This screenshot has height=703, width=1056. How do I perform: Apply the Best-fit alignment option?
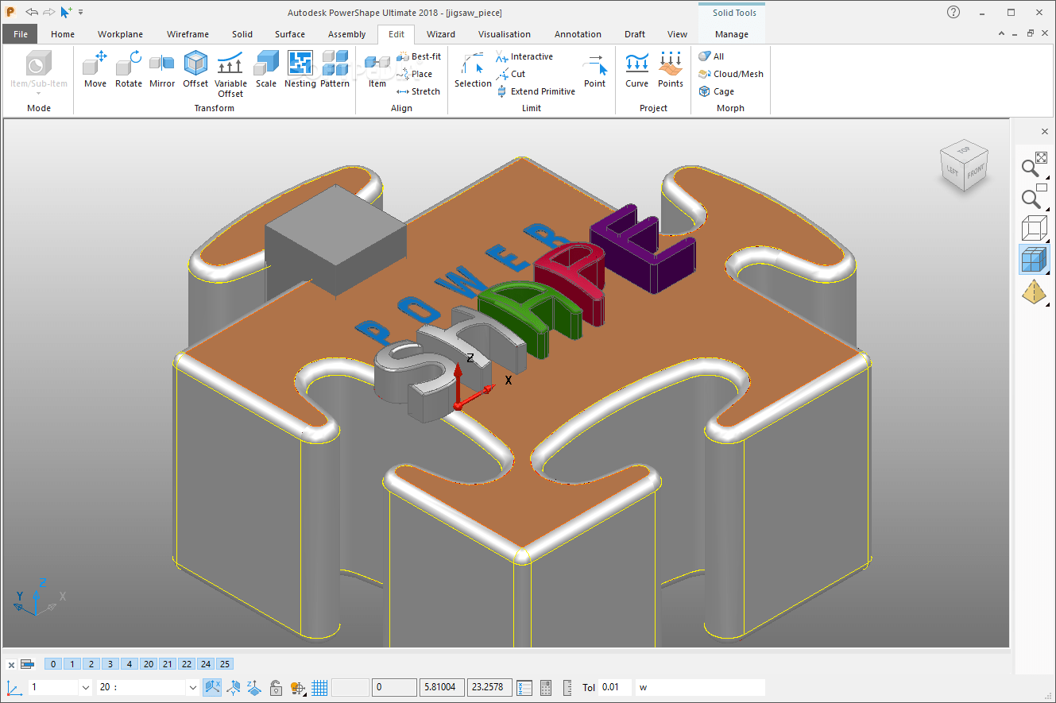[x=419, y=56]
